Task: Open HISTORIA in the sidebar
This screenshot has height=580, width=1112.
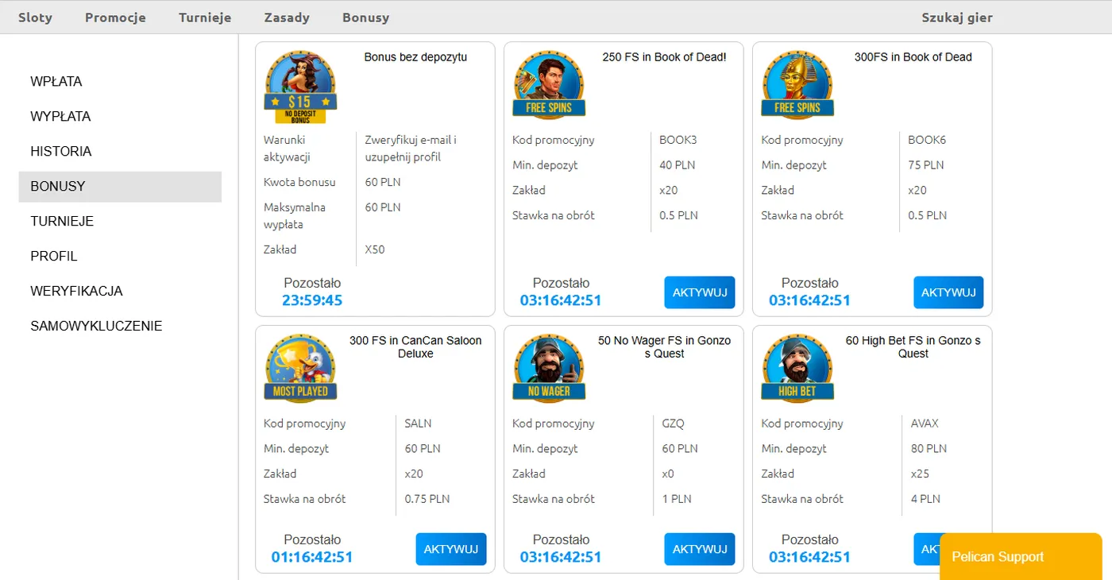Action: pyautogui.click(x=61, y=152)
